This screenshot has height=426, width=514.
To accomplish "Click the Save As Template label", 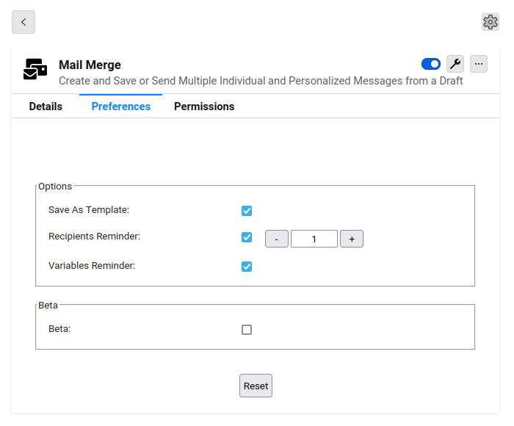I will (89, 210).
